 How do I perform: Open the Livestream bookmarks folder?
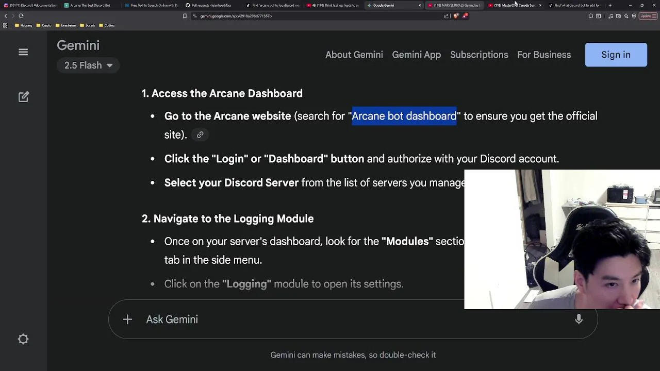65,25
